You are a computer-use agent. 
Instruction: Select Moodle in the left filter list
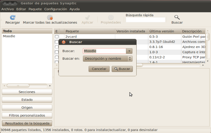tap(9, 36)
